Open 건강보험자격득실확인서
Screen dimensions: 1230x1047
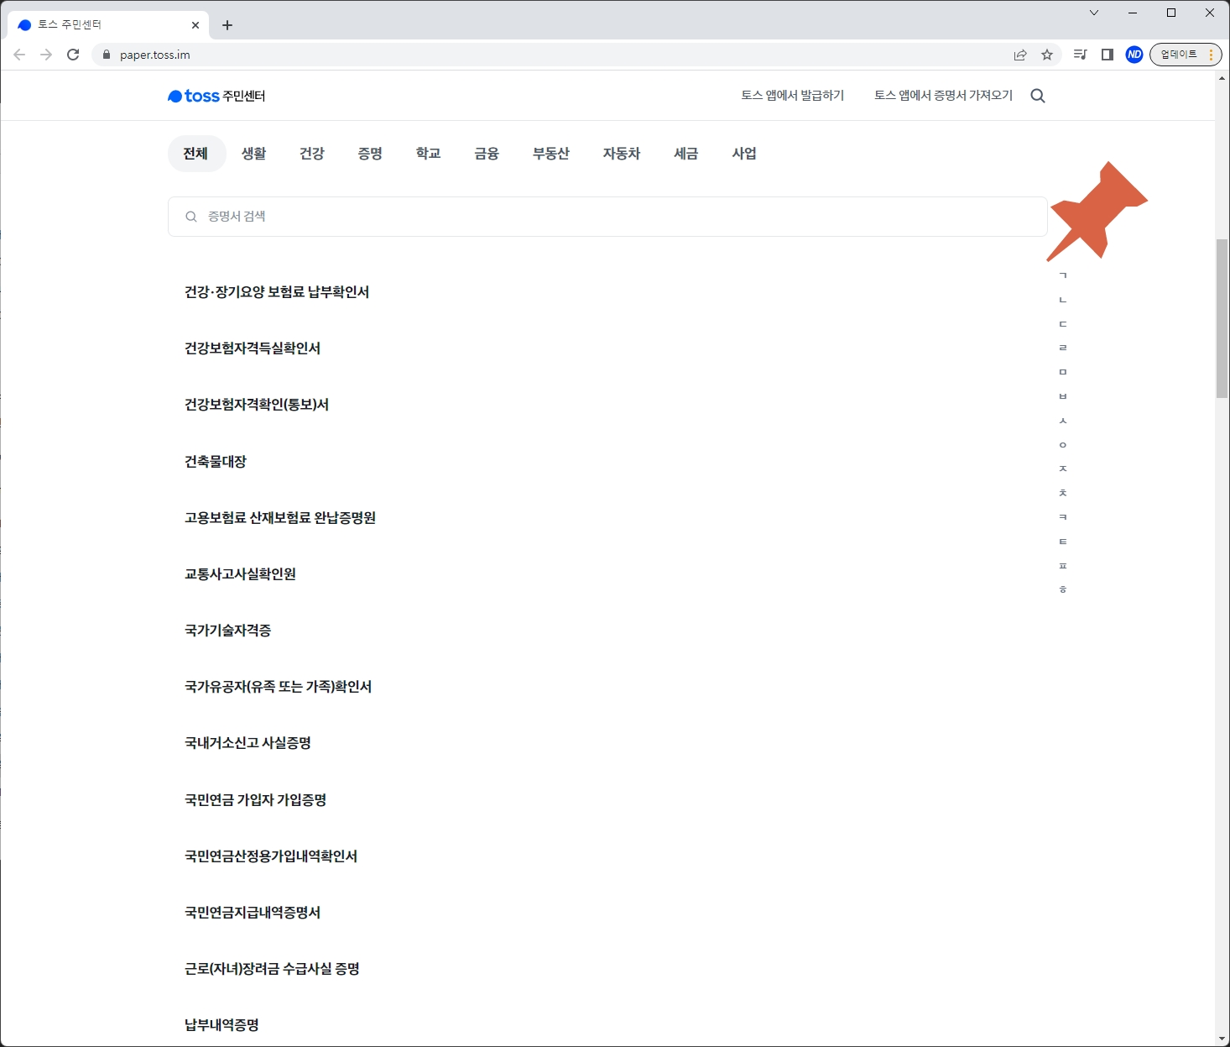[253, 348]
